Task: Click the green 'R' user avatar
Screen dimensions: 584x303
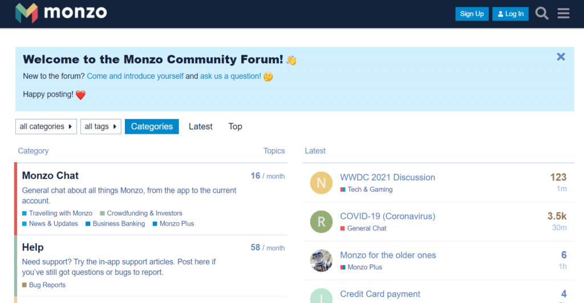Action: 321,222
